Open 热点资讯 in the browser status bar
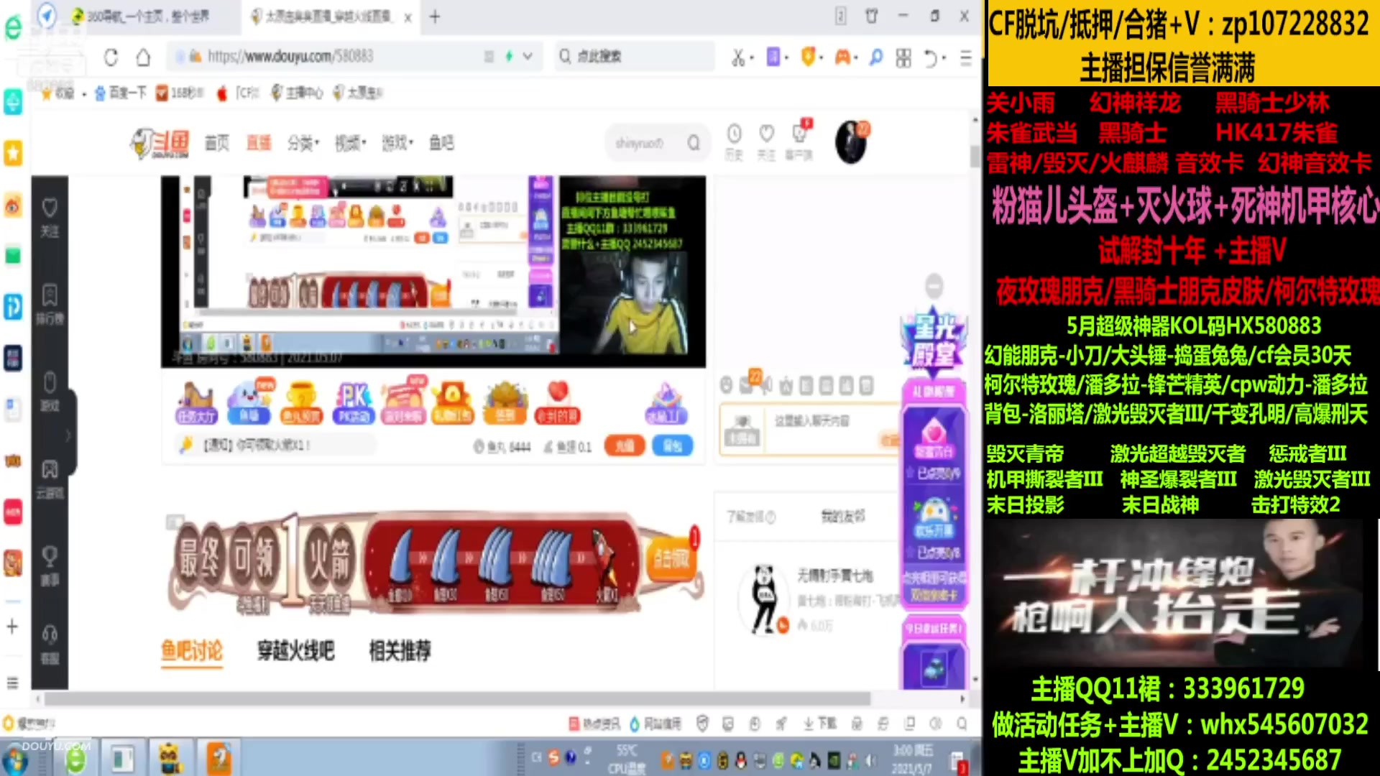The width and height of the screenshot is (1380, 776). coord(595,724)
